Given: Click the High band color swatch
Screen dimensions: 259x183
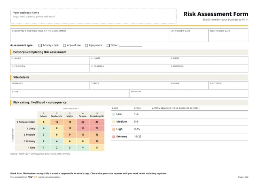Looking at the screenshot, I should click(114, 129).
